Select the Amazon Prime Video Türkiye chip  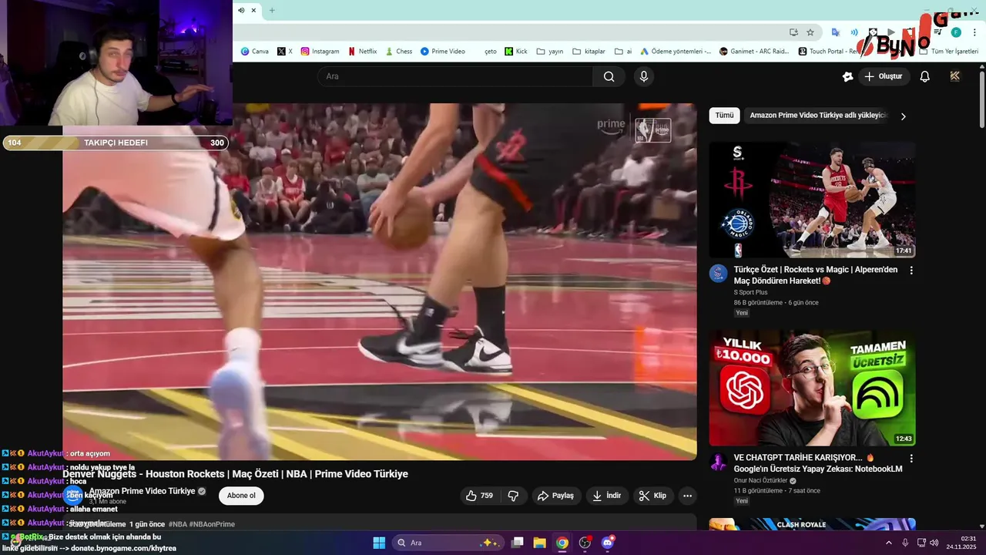818,116
